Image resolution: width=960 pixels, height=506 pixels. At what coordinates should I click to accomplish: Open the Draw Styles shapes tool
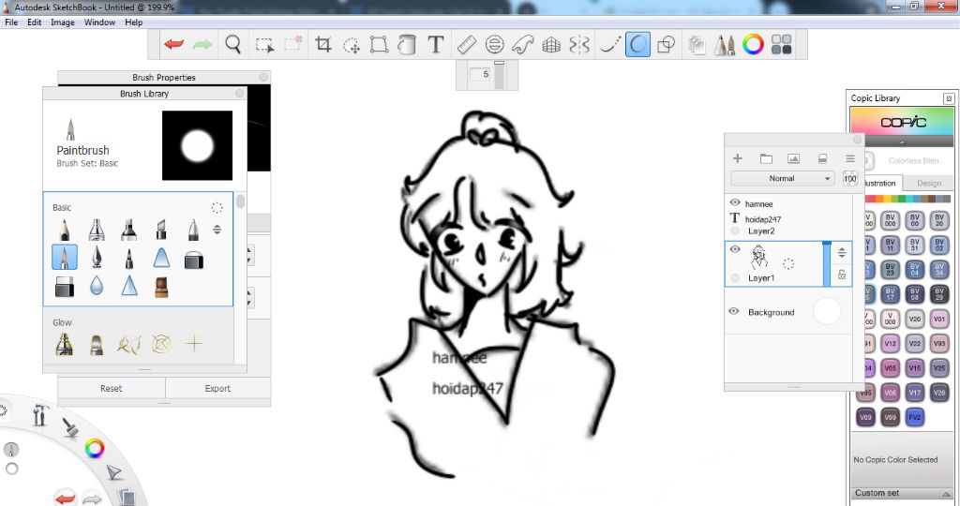(x=666, y=44)
